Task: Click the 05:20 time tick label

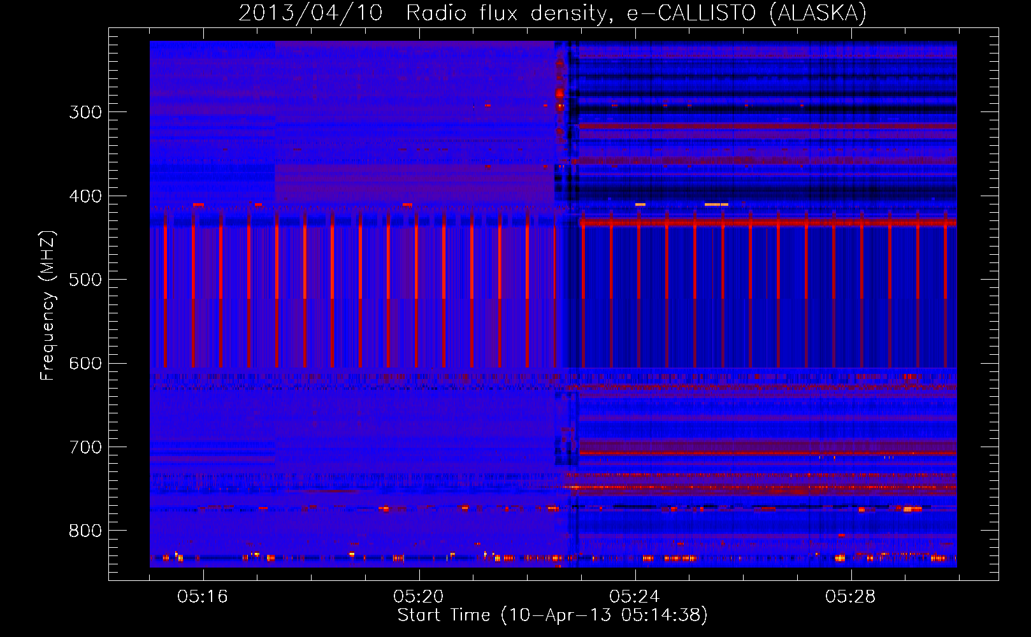Action: click(419, 596)
